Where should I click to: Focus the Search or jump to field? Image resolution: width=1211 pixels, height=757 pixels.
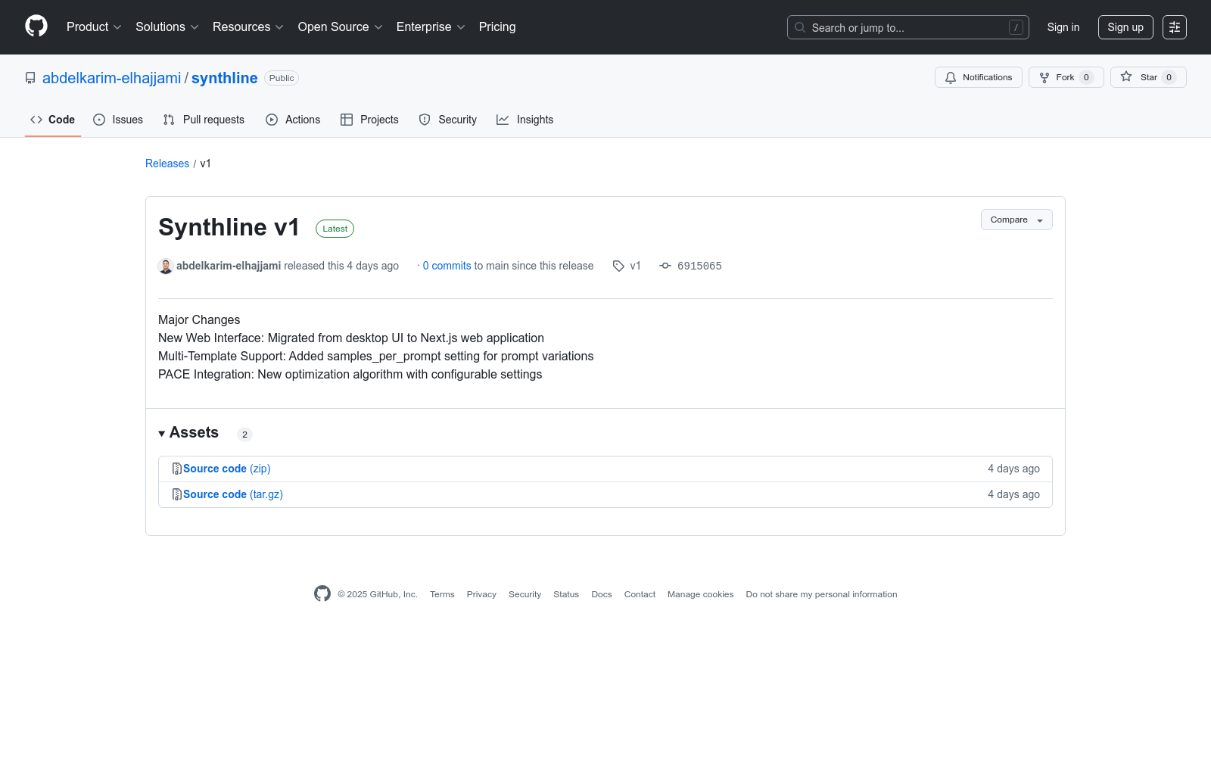click(908, 27)
